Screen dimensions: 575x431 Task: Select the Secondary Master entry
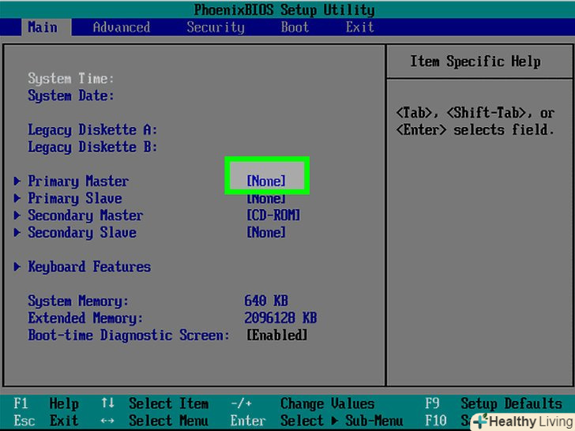85,215
